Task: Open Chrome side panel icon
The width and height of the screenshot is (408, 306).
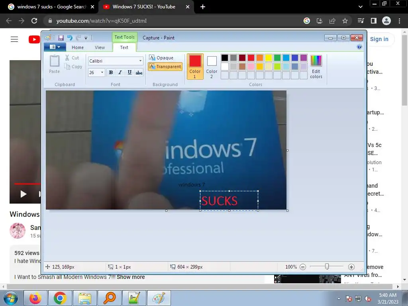Action: pyautogui.click(x=374, y=21)
